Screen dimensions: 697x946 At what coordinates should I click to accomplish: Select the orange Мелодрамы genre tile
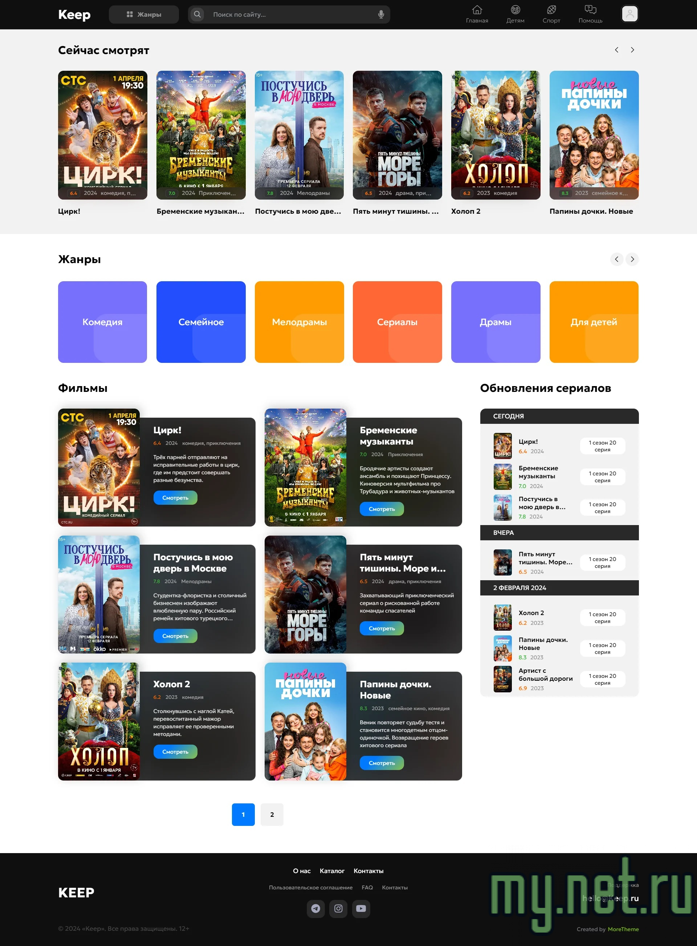pos(299,322)
